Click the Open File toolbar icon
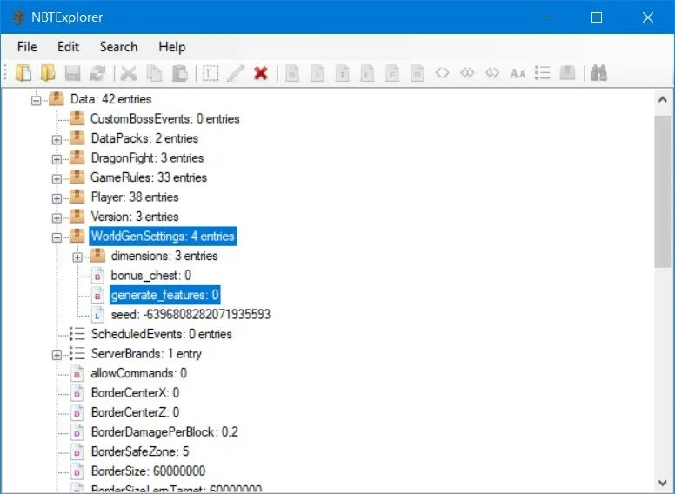 [23, 73]
